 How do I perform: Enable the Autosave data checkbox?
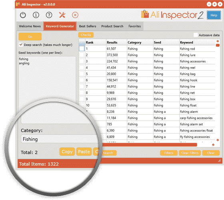tap(196, 35)
